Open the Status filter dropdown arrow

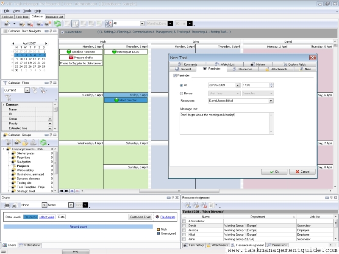[x=50, y=119]
